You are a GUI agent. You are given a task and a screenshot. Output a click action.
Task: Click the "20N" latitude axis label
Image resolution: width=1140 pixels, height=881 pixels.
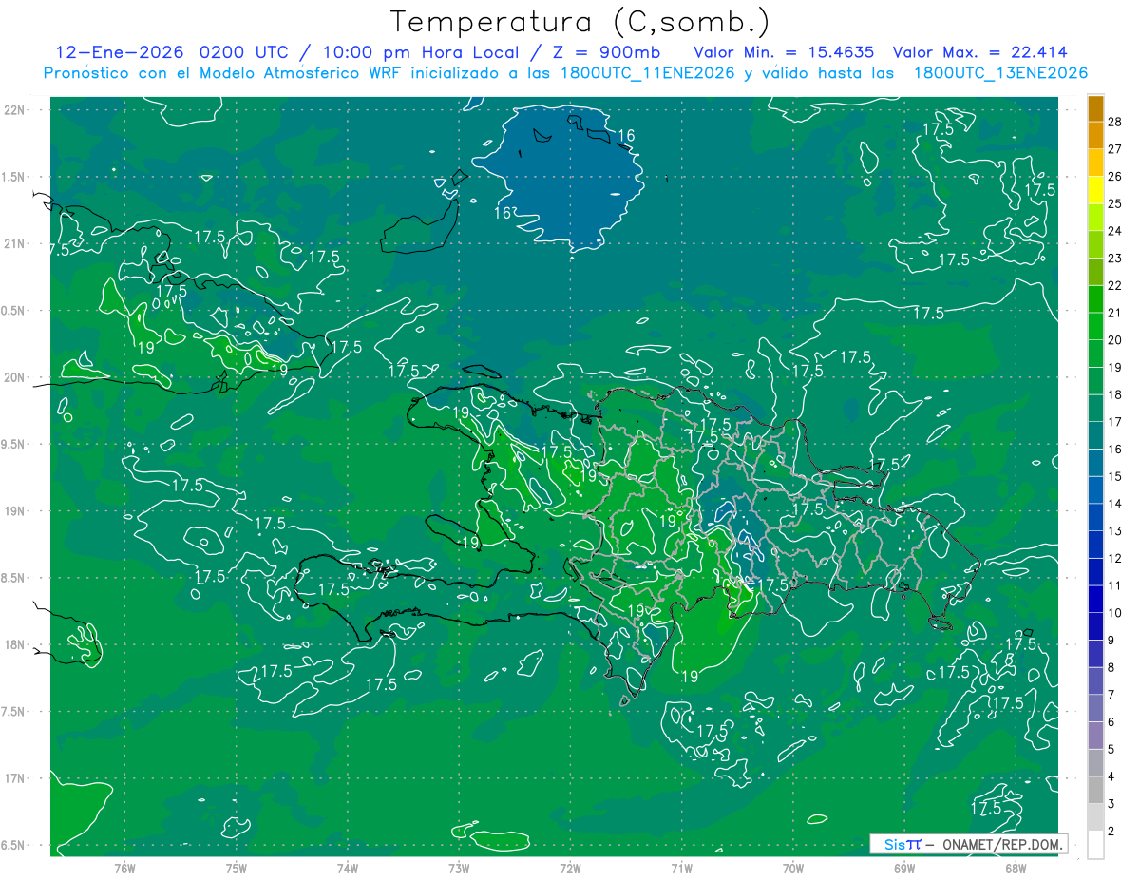14,377
